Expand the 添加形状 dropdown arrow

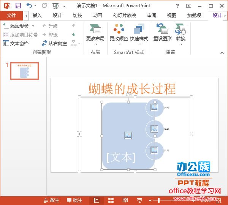coord(33,26)
